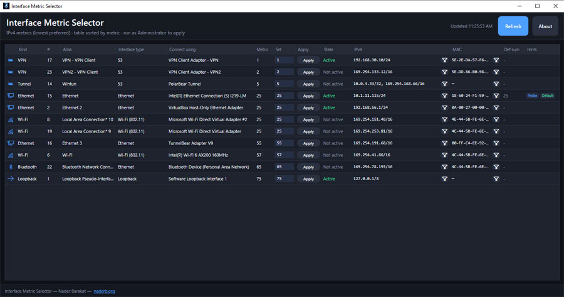The width and height of the screenshot is (564, 297).
Task: Click the Wi-Fi signal icon in the Intel Wi-Fi 6 AX200 row
Action: [x=11, y=155]
